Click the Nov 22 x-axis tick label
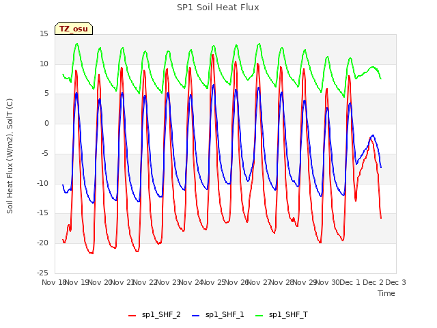The width and height of the screenshot is (437, 328). coord(145,282)
